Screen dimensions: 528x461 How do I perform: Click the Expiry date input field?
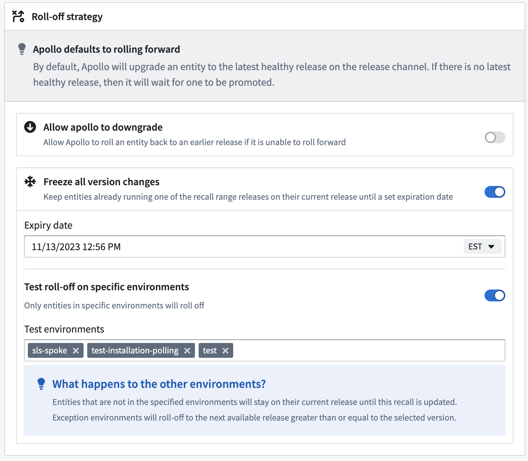pos(265,246)
